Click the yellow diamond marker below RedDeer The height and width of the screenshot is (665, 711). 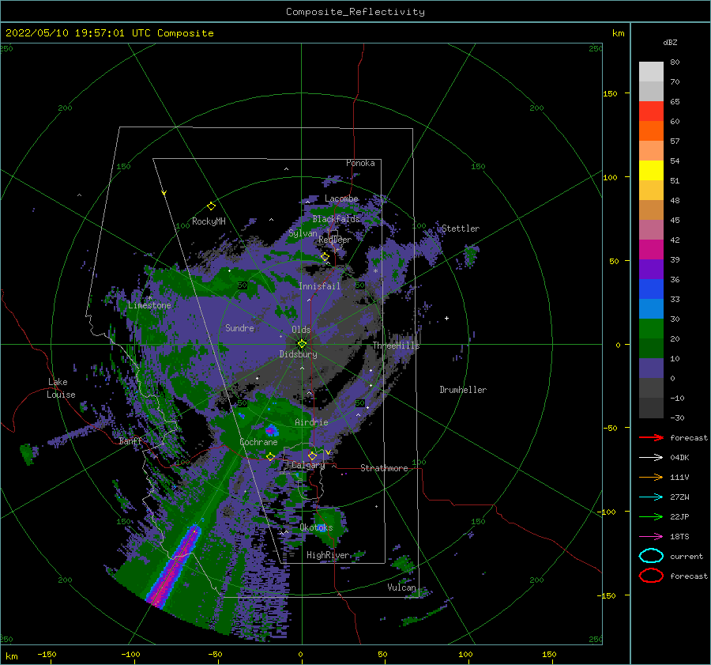(x=325, y=257)
